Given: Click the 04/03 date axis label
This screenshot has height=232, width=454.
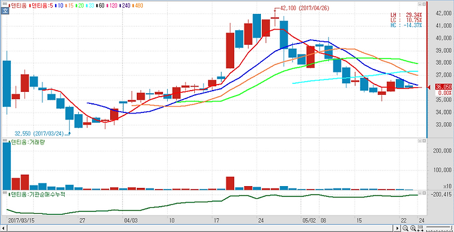Looking at the screenshot, I should [130, 221].
